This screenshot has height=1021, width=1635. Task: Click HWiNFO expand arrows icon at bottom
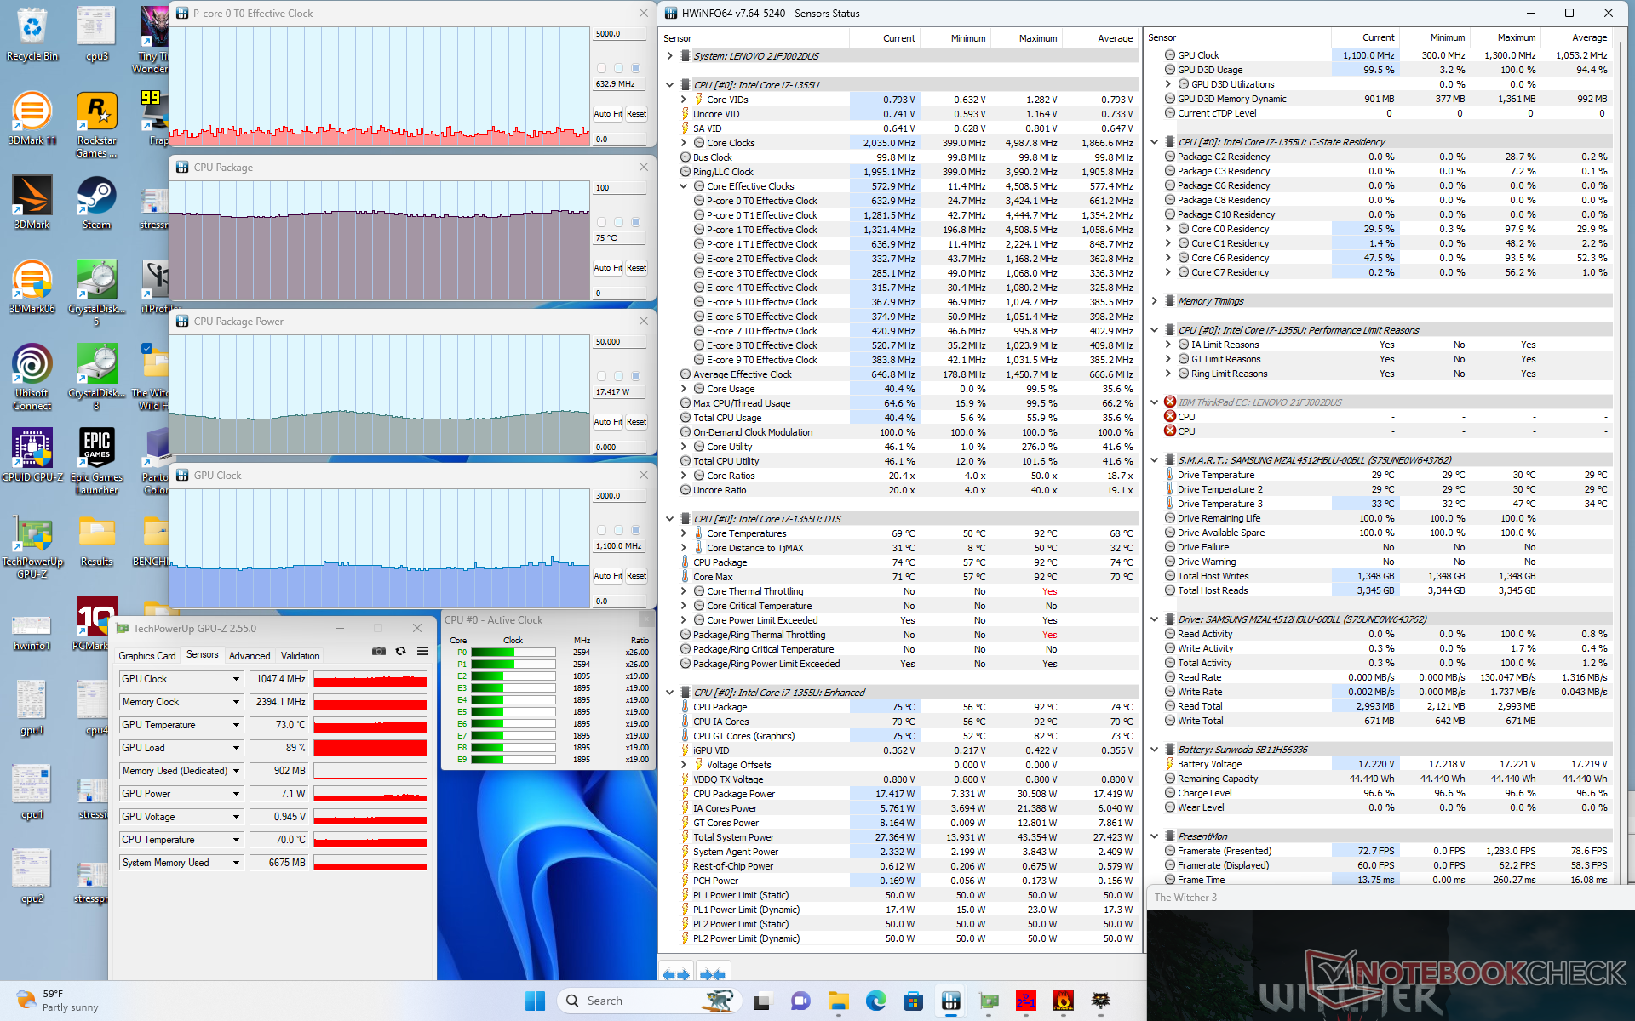(x=676, y=974)
